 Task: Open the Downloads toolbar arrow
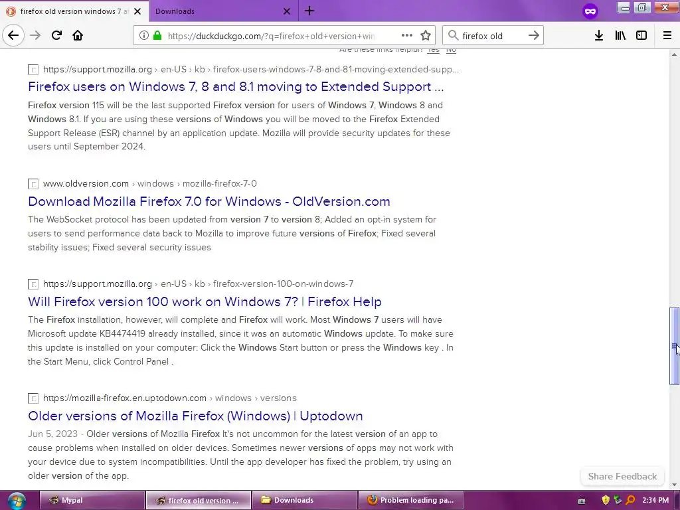pos(599,36)
